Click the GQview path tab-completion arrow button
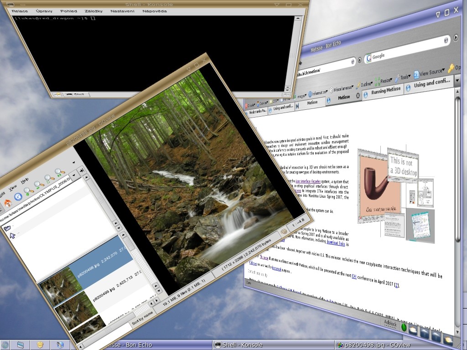This screenshot has width=467, height=350. [x=81, y=170]
